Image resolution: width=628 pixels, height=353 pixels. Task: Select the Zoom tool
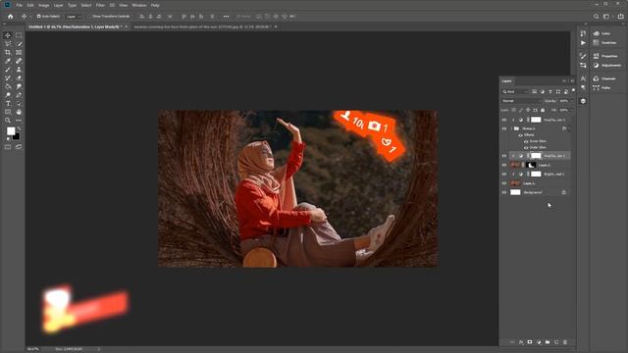pos(8,121)
